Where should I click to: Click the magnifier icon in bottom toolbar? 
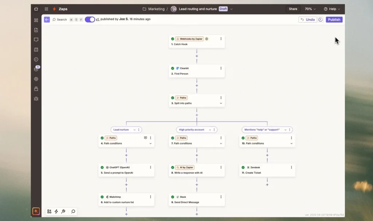click(73, 211)
